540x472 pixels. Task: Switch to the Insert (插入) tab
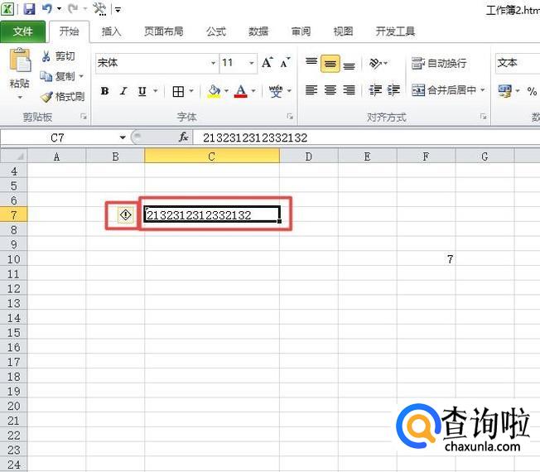point(111,31)
